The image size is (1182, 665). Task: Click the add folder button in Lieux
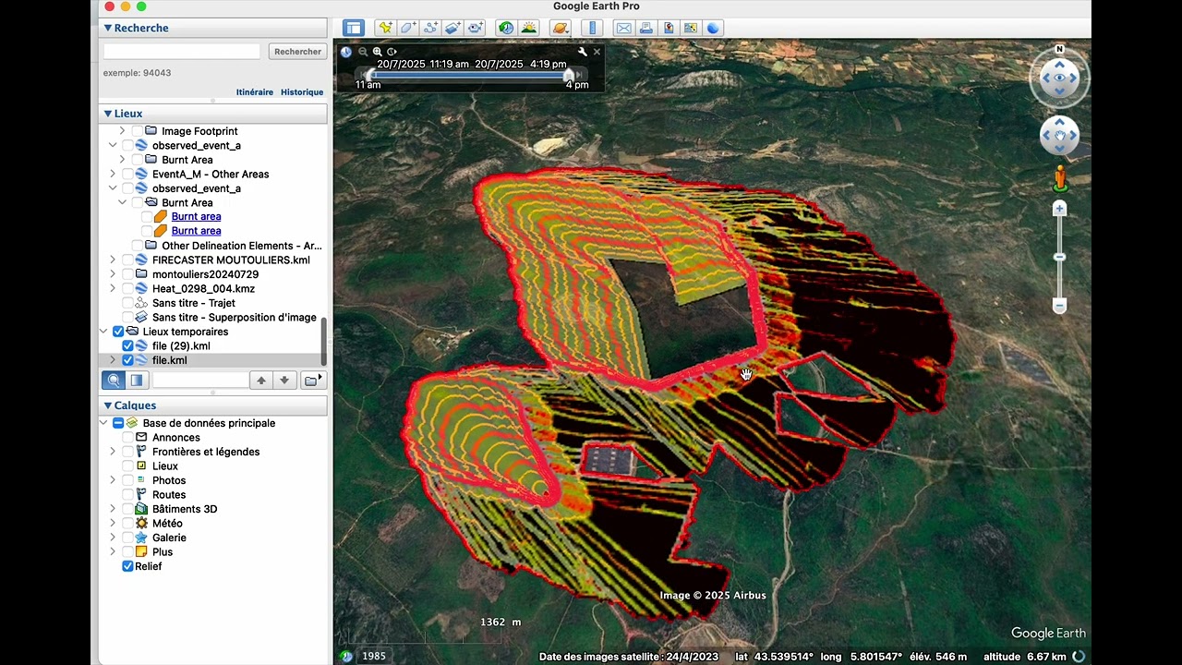[313, 380]
